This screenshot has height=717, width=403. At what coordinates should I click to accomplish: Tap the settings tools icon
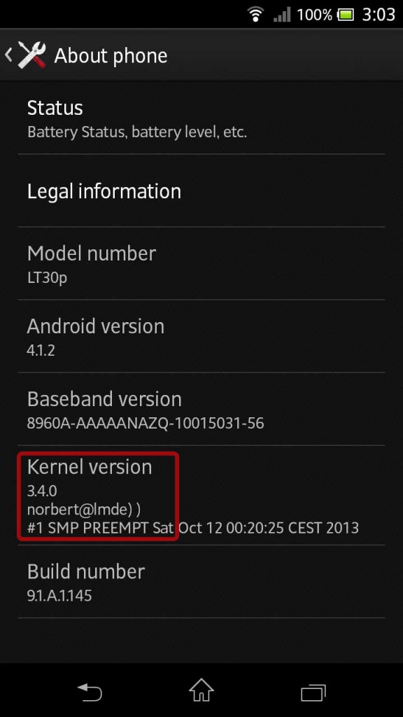pyautogui.click(x=32, y=55)
